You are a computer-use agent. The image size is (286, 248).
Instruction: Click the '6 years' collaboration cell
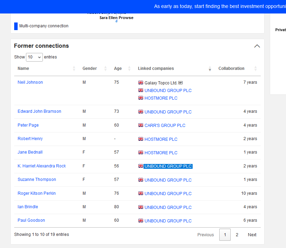pyautogui.click(x=250, y=220)
